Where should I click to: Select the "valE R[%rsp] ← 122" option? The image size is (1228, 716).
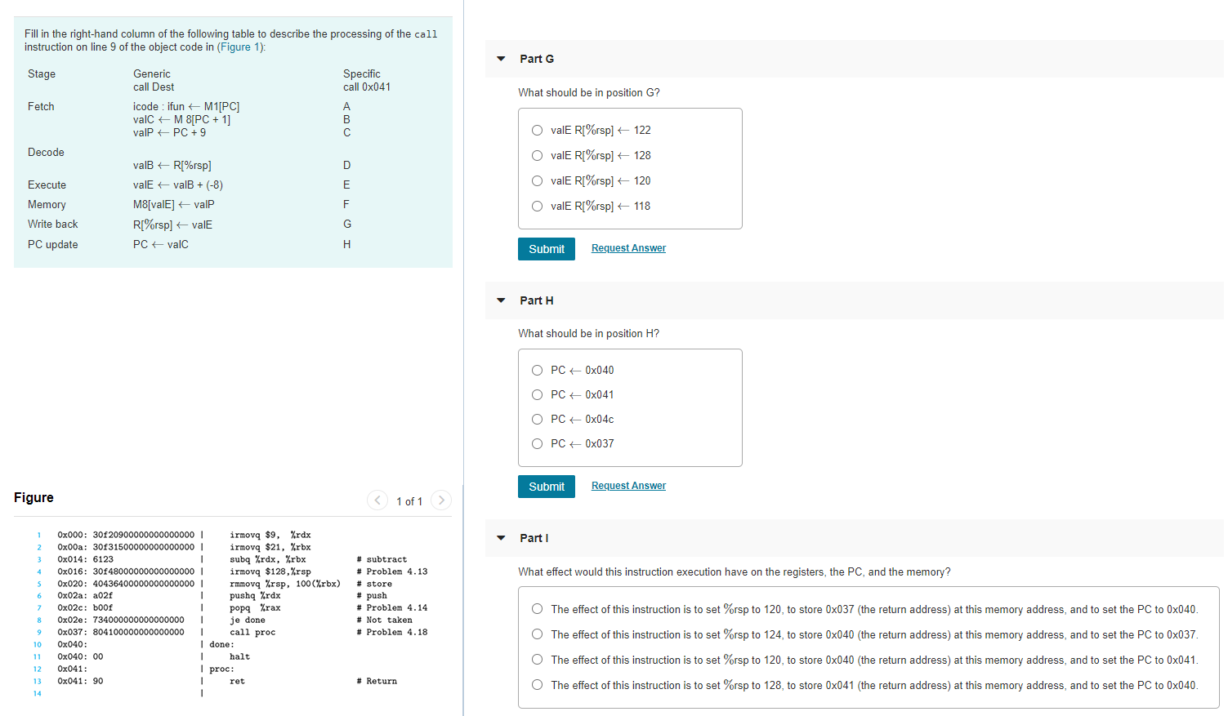[537, 130]
